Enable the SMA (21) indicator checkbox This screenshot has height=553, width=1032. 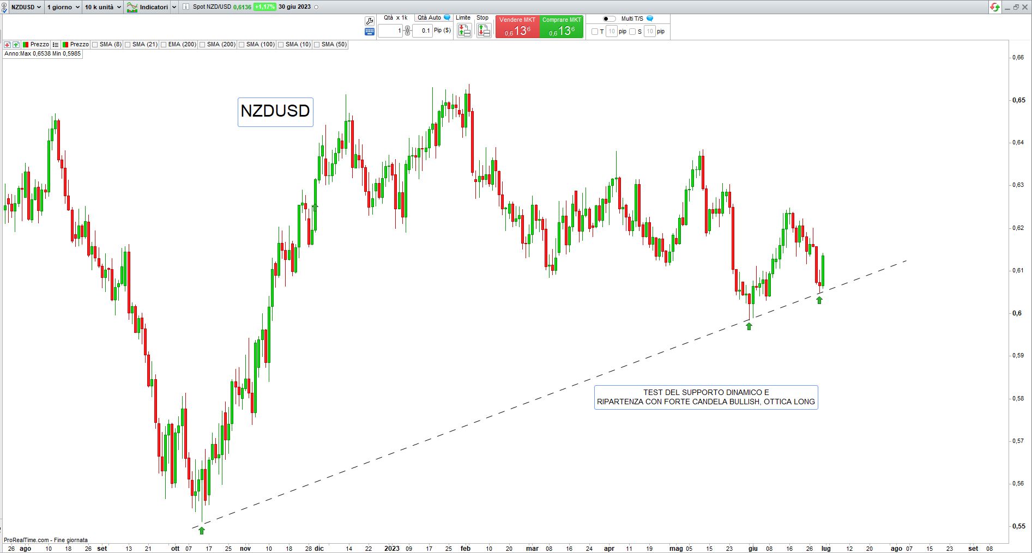[x=128, y=45]
